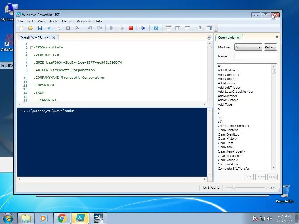Image resolution: width=299 pixels, height=224 pixels.
Task: Create a new script with New icon
Action: pyautogui.click(x=21, y=28)
